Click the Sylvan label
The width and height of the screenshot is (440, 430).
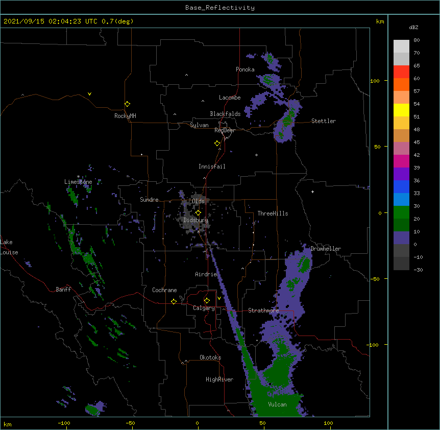point(199,125)
